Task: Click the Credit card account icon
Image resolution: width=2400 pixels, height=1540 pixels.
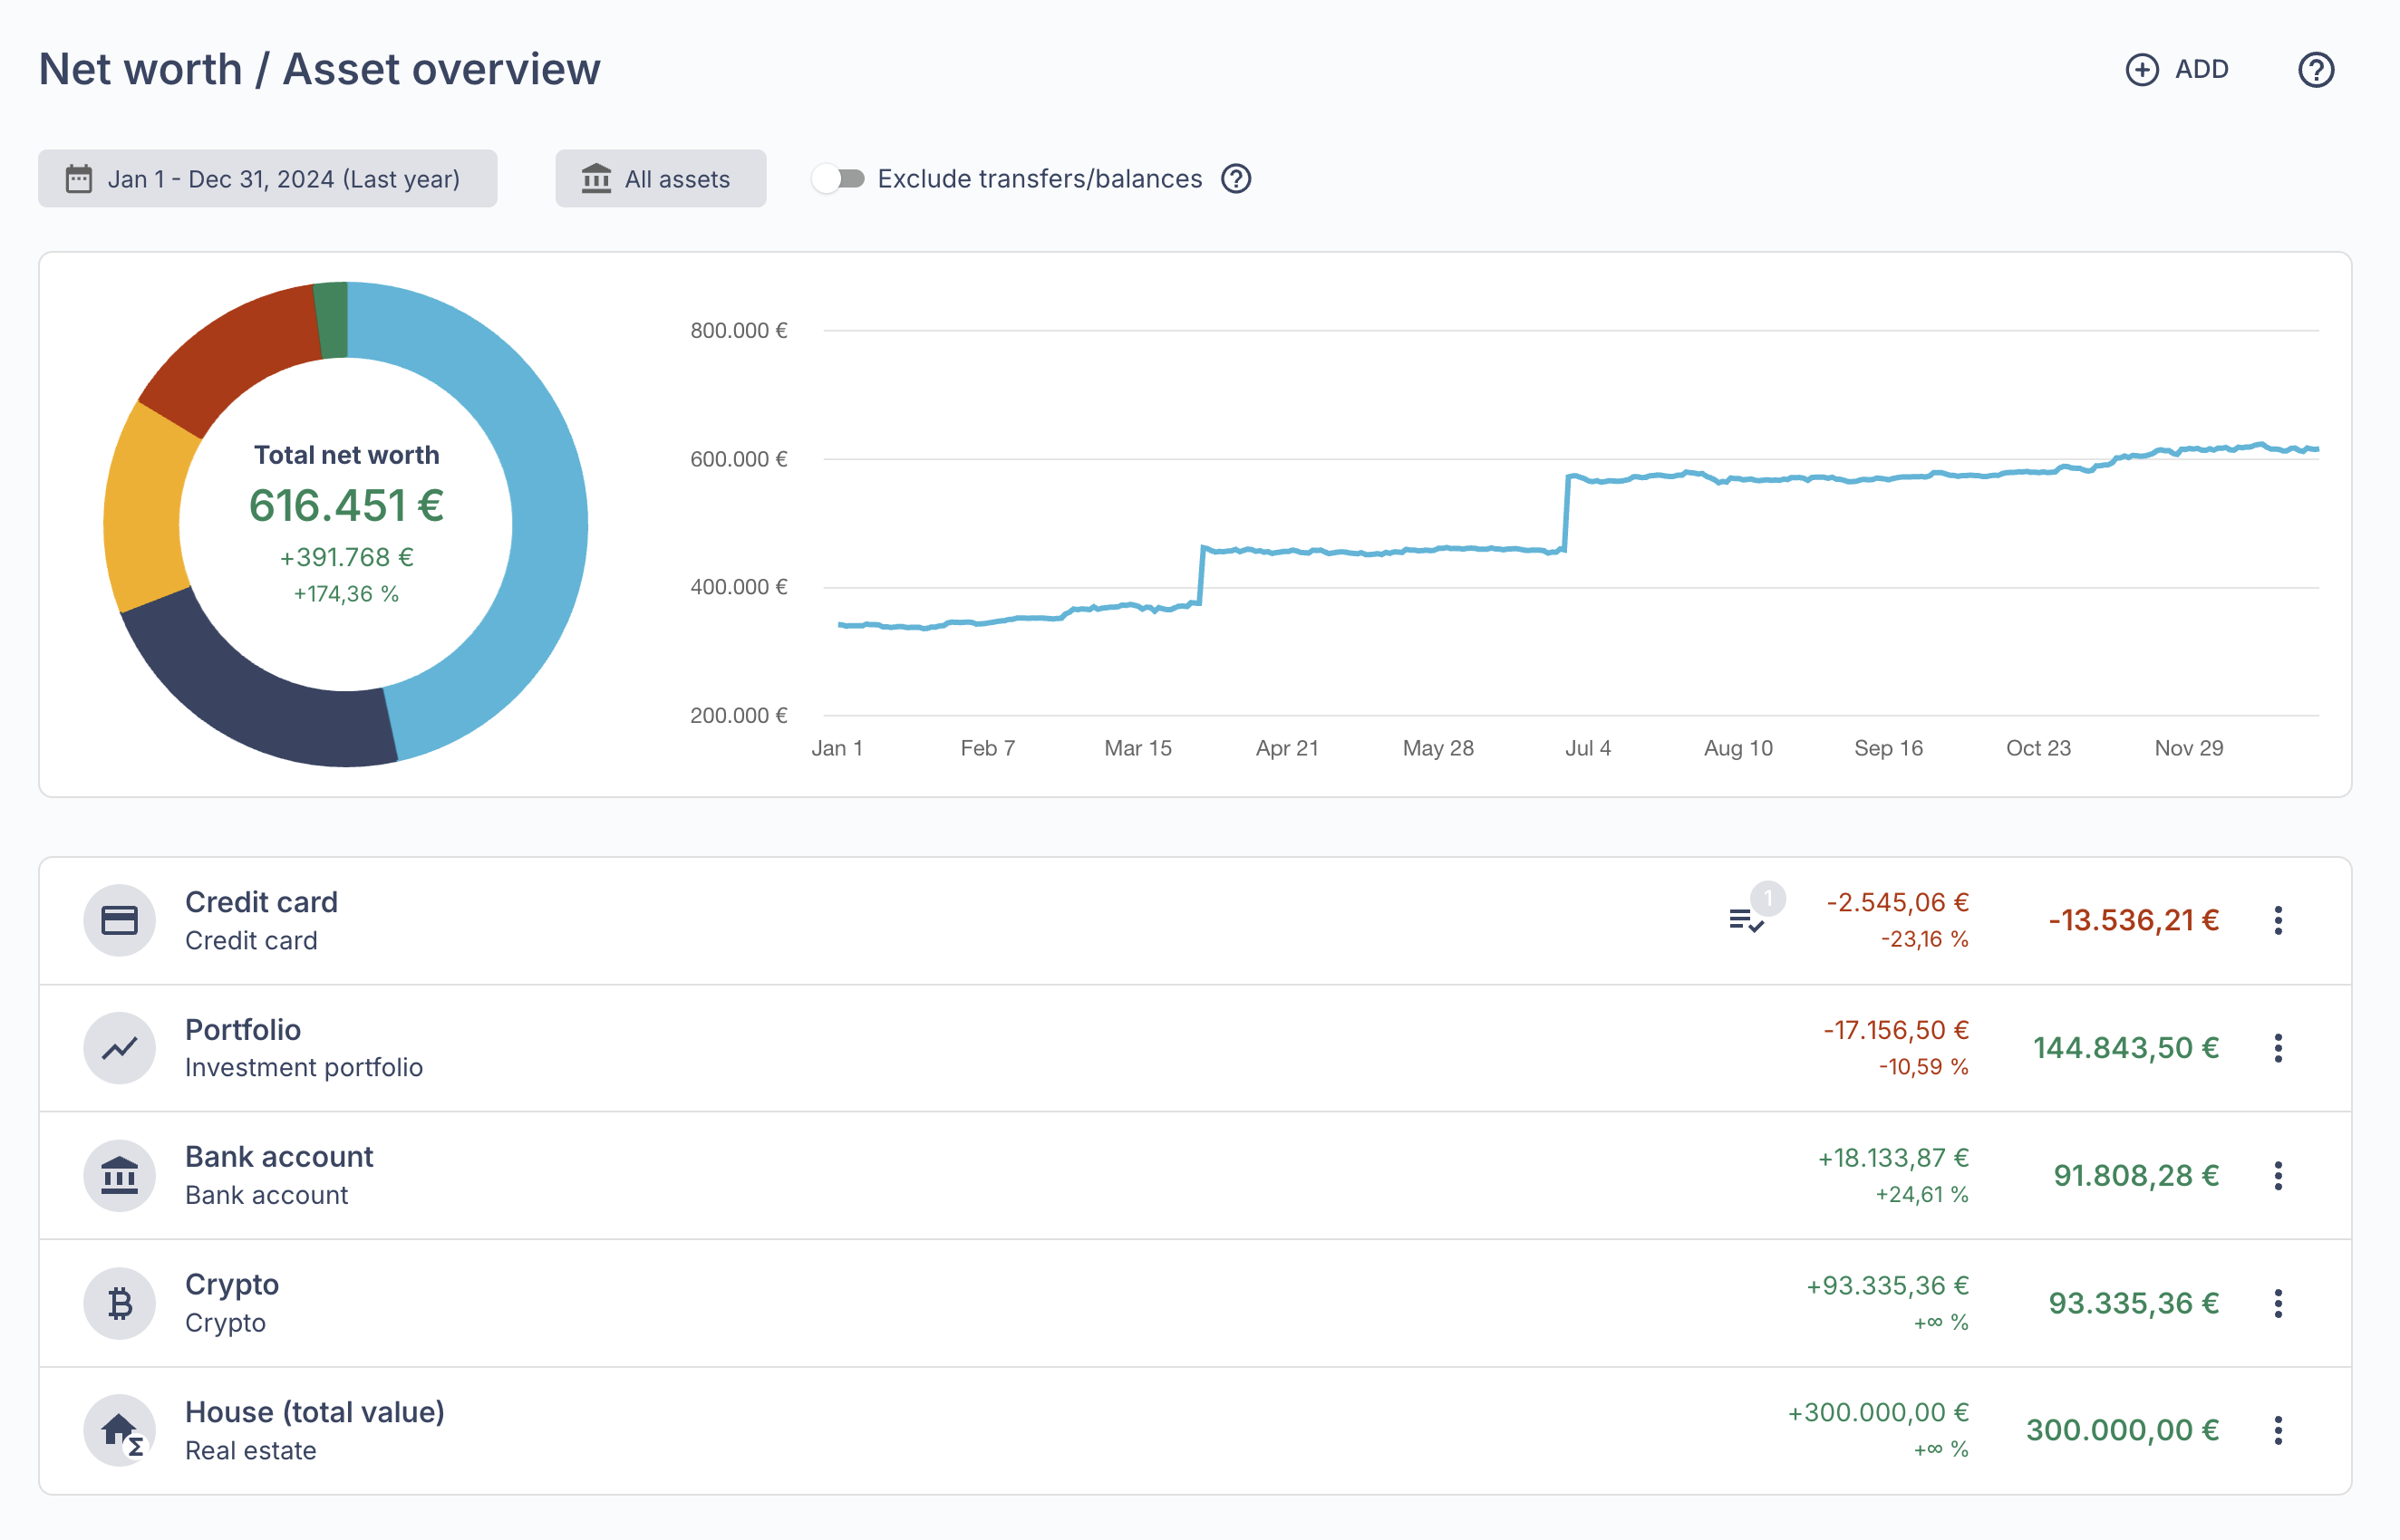Action: 119,920
